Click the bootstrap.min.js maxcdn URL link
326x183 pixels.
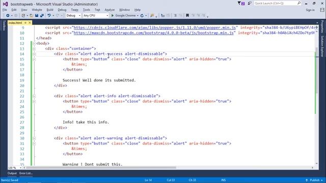click(154, 33)
